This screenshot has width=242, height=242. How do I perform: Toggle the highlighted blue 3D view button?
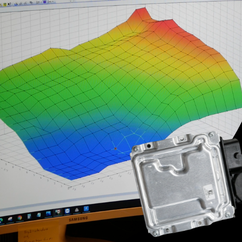(45, 2)
